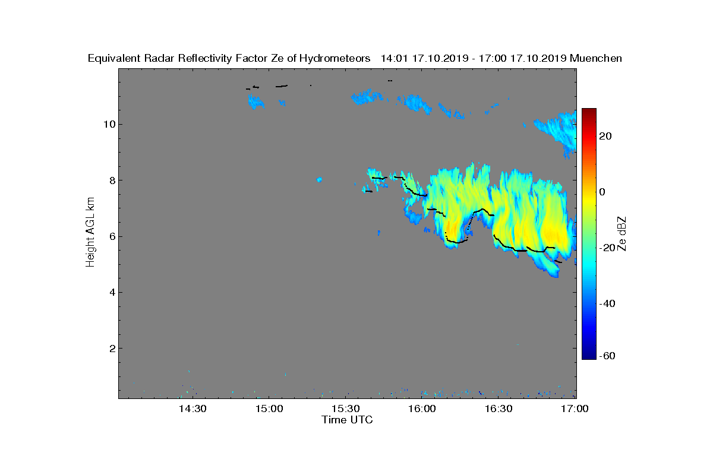Click the date range '14:01 17.10.2019 - 17:00 17.10.2019 Muenchen'
Screen dimensions: 713x475
click(x=501, y=58)
